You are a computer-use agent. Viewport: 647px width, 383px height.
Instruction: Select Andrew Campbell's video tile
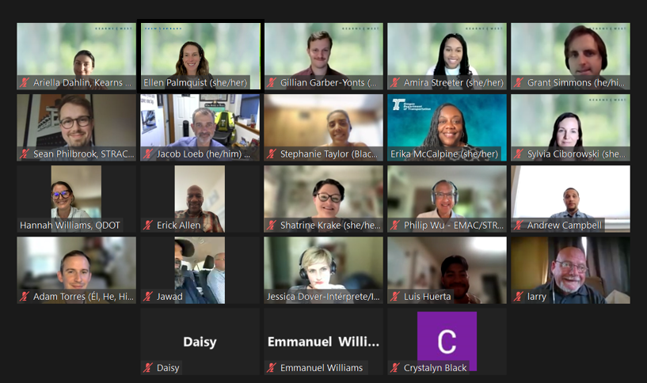click(570, 199)
